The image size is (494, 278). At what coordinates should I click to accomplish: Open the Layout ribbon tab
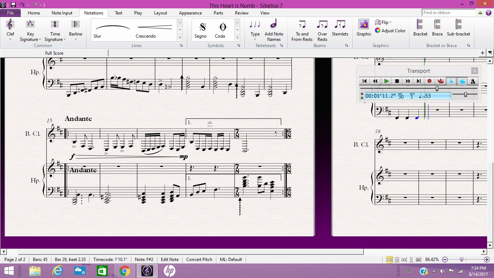click(x=161, y=13)
